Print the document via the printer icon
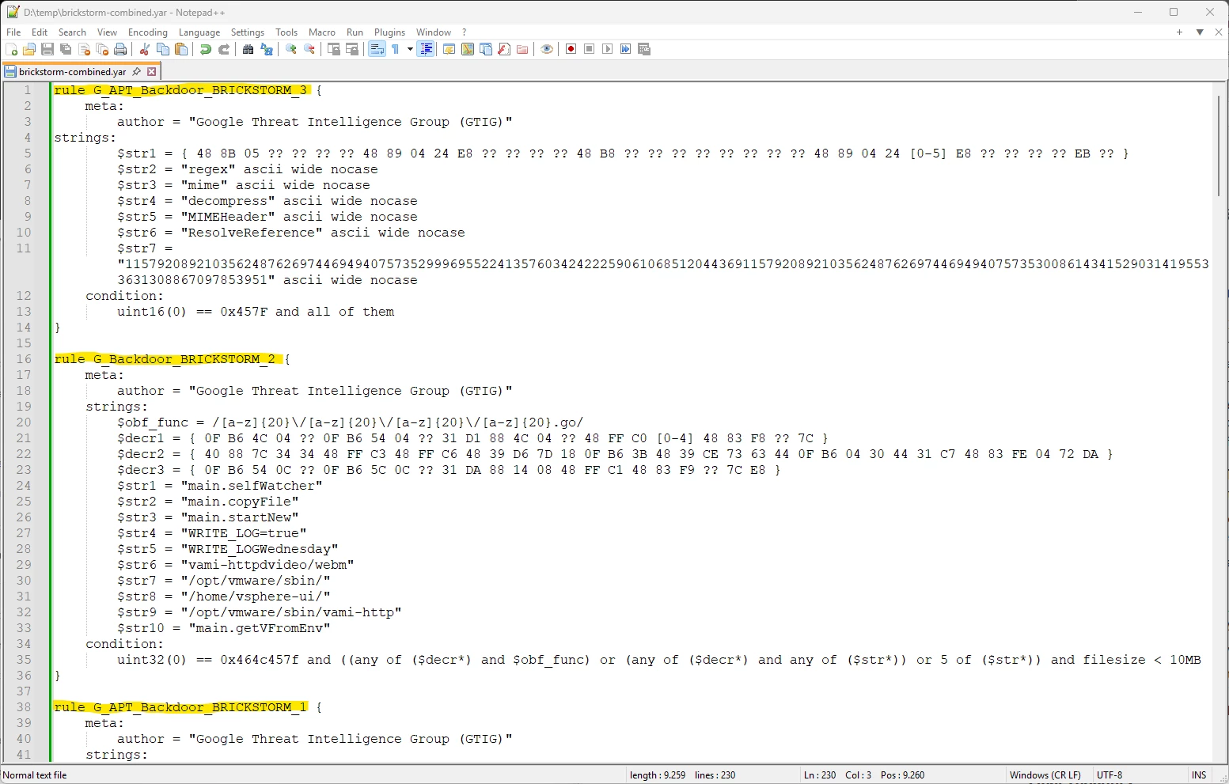Screen dimensions: 1229x784 point(120,49)
